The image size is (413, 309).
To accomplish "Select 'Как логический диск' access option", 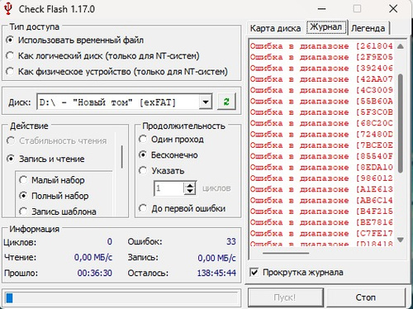I will click(102, 56).
